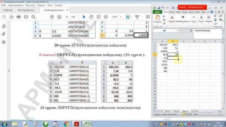Open the Acrobat search magnifier tool
Viewport: 226px width, 127px height.
[34, 17]
